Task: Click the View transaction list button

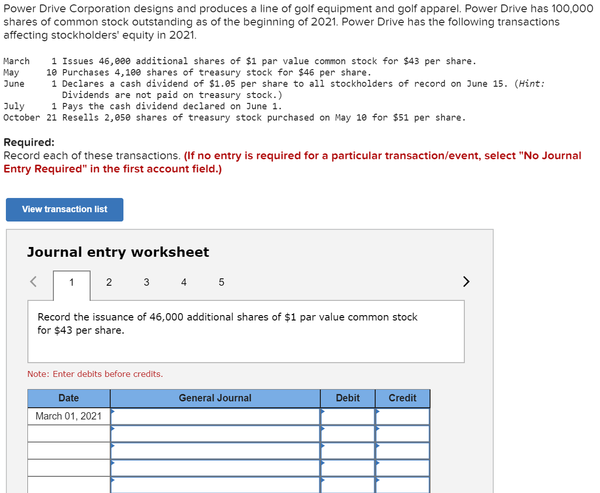Action: (x=65, y=209)
